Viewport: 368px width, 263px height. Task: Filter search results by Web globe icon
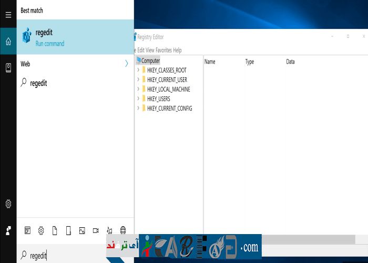123,230
